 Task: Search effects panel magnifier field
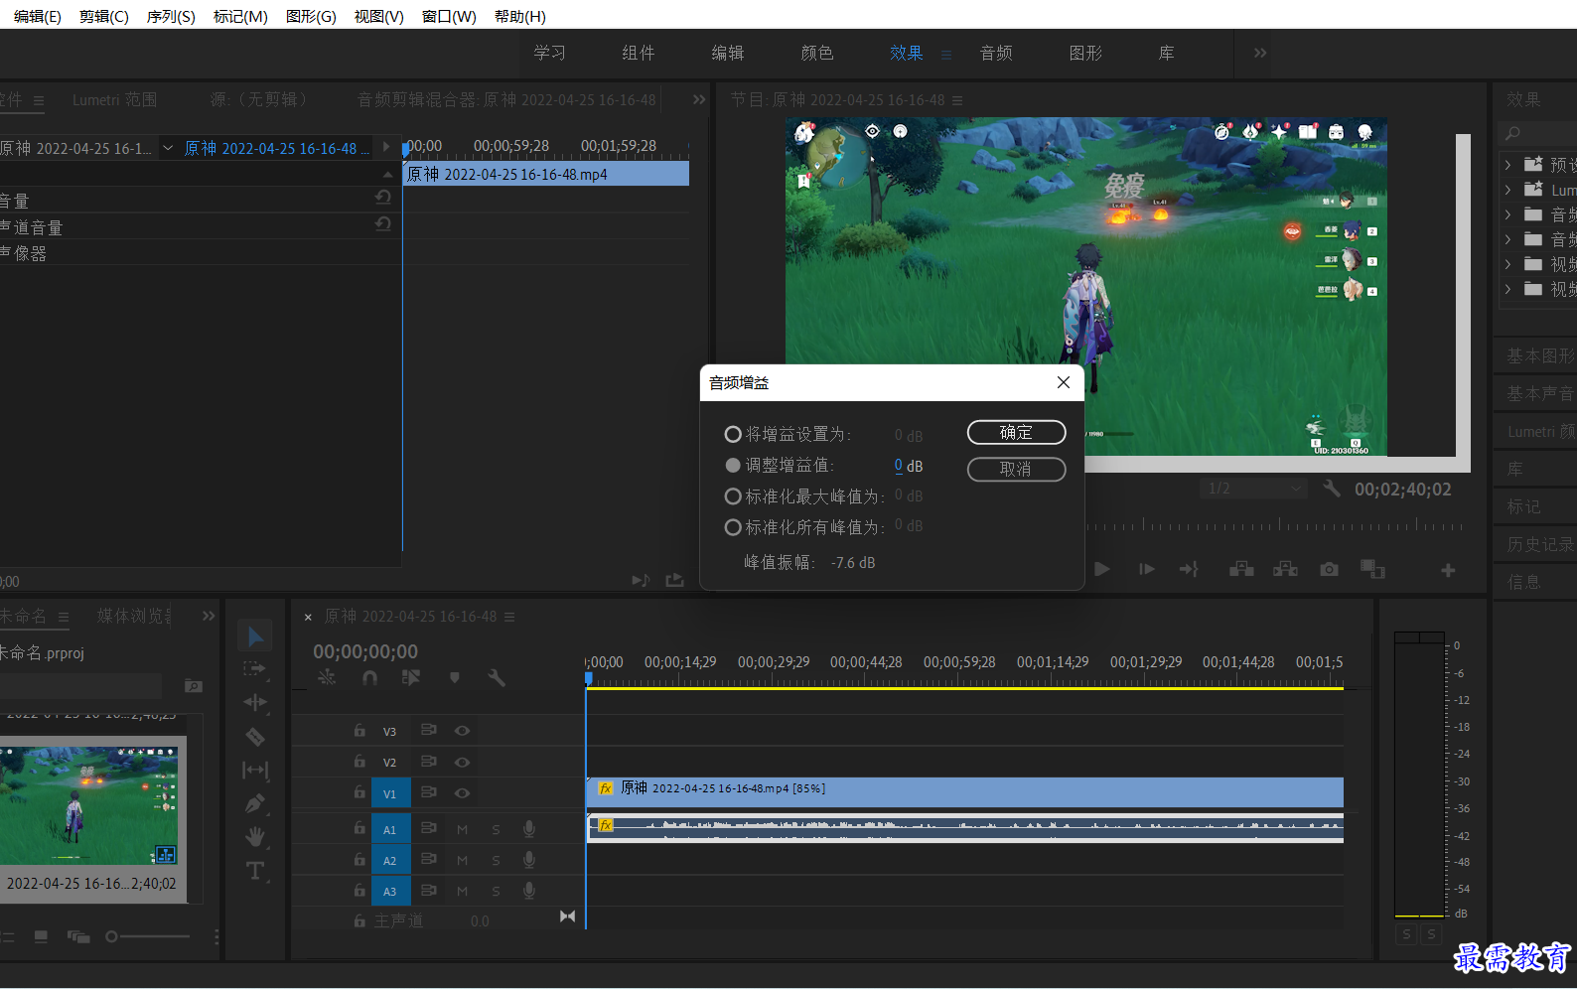coord(1537,133)
